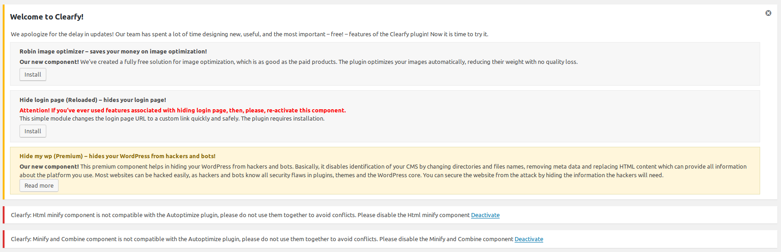Click the Hide my wp (Premium) title
781x252 pixels.
point(117,156)
